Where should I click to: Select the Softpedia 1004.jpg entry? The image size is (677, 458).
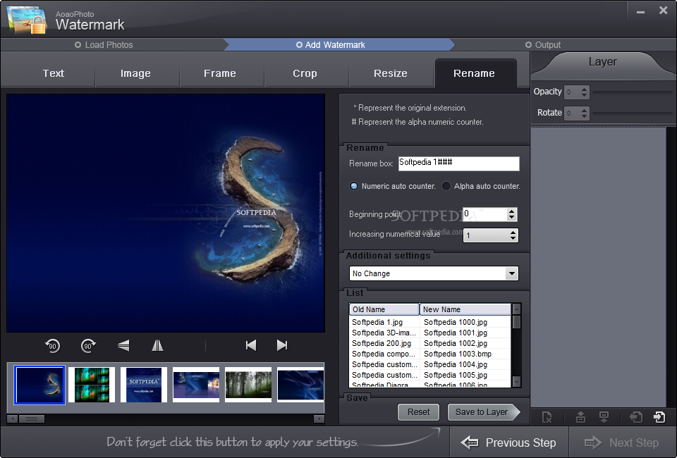(456, 364)
